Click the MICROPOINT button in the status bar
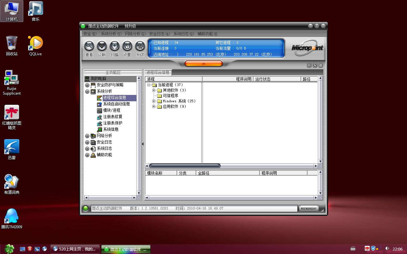 [309, 208]
